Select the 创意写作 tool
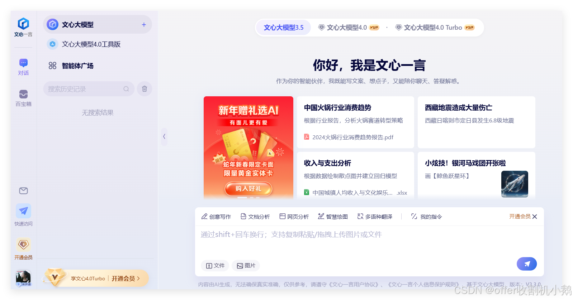This screenshot has height=300, width=573. [216, 217]
